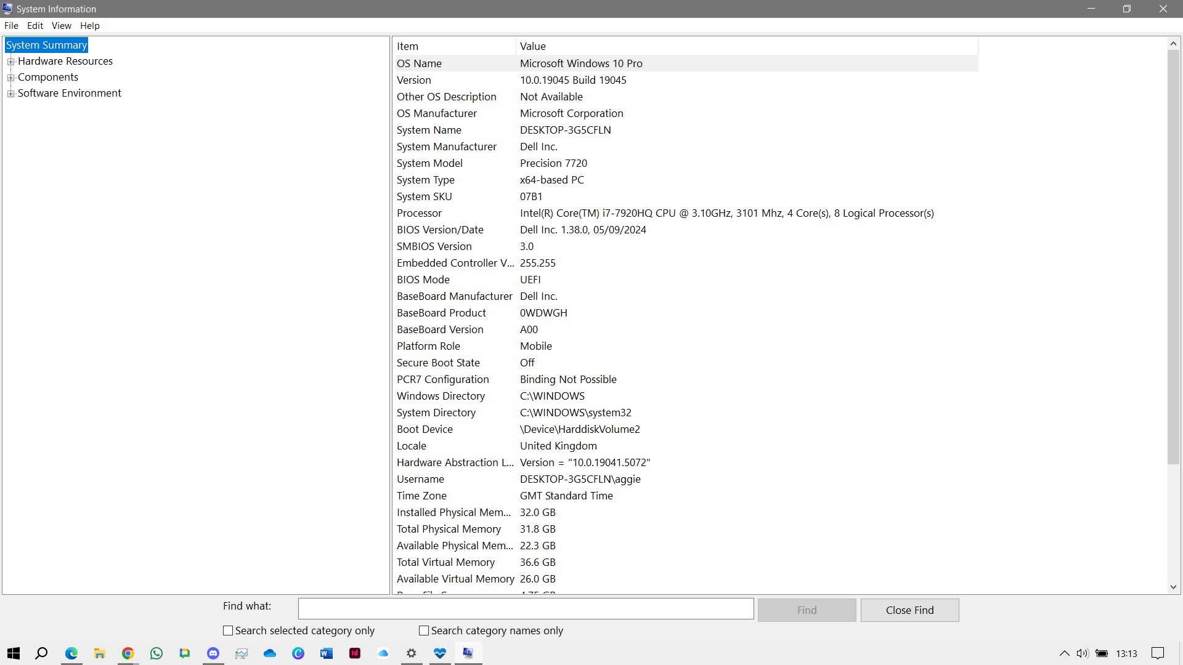Viewport: 1183px width, 665px height.
Task: Launch Google Chrome from the taskbar
Action: [128, 653]
